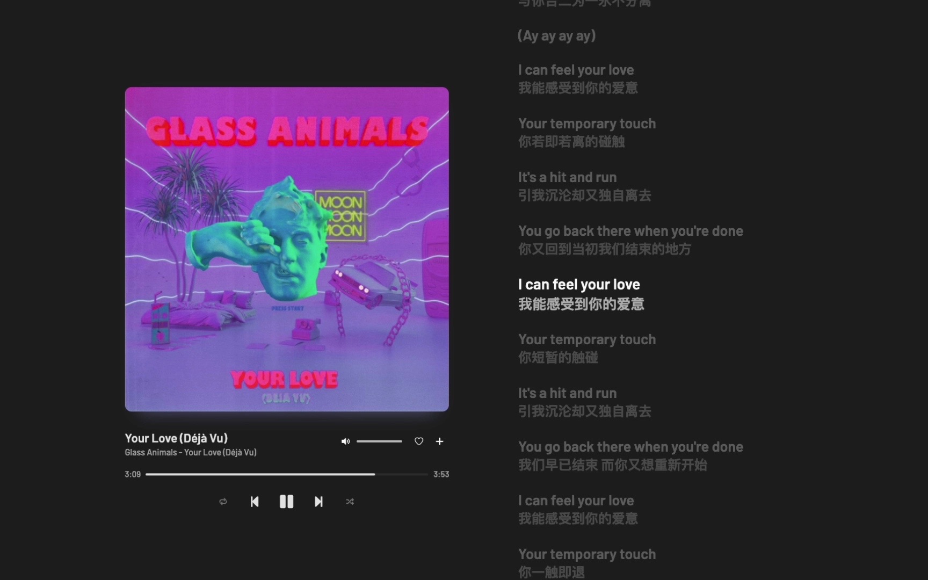This screenshot has height=580, width=928.
Task: Skip to the next track
Action: pos(318,502)
